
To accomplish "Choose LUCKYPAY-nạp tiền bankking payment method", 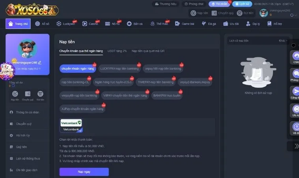I will click(119, 69).
